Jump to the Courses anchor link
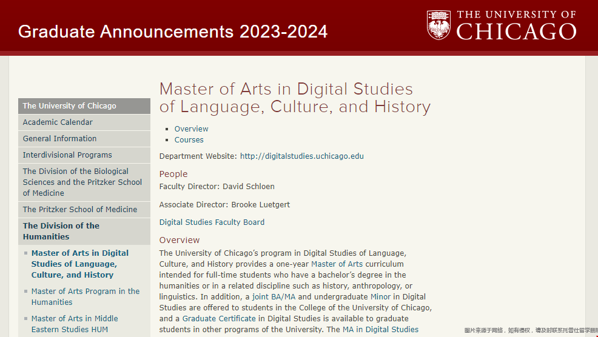Image resolution: width=598 pixels, height=337 pixels. point(189,140)
